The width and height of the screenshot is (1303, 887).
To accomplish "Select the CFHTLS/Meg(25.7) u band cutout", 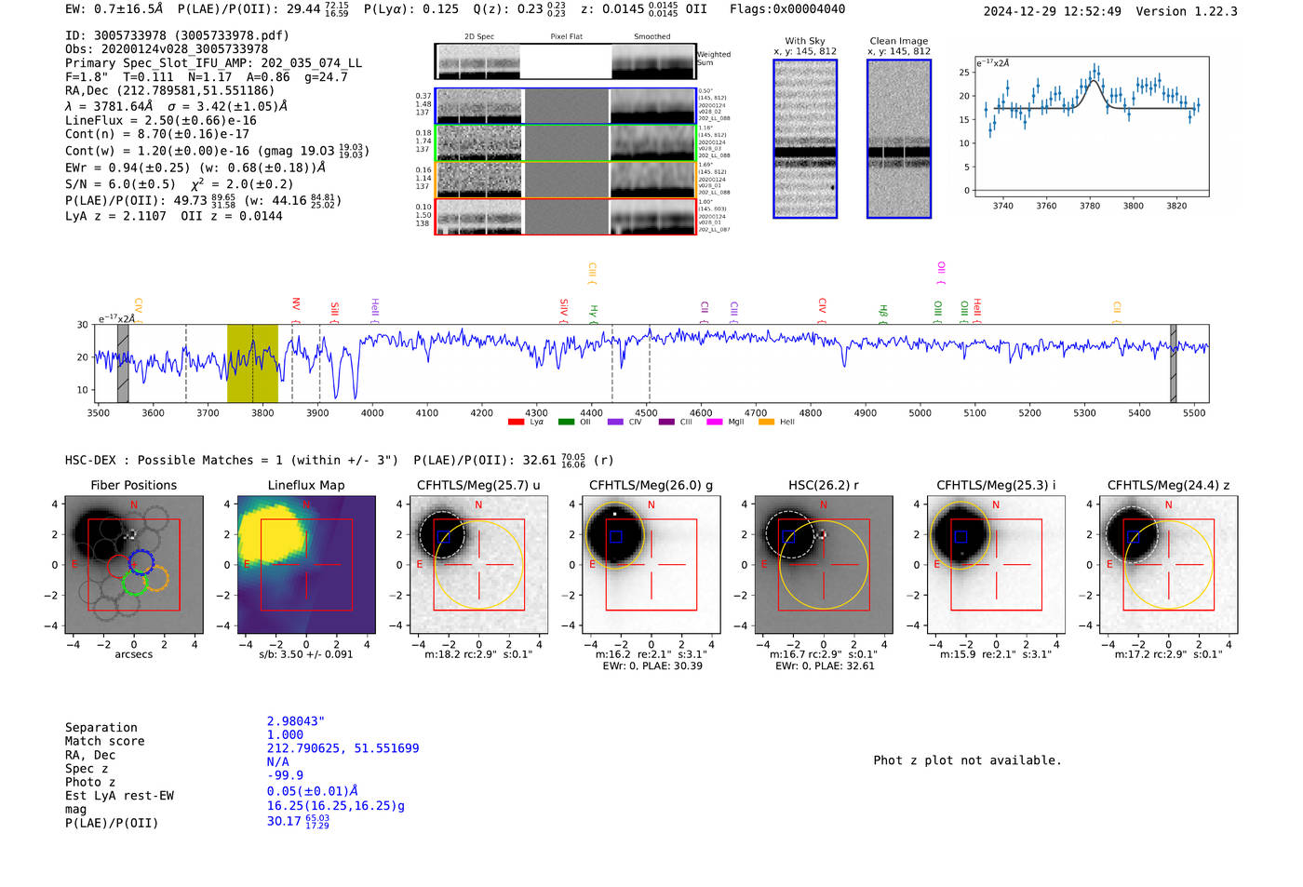I will [x=478, y=565].
